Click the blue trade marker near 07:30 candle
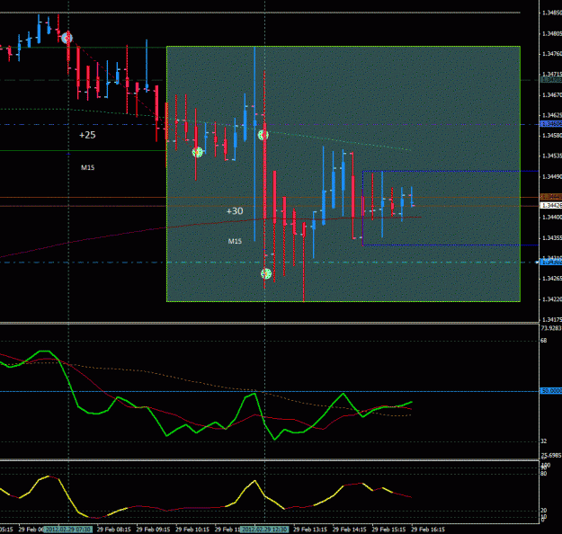The image size is (562, 534). point(67,38)
